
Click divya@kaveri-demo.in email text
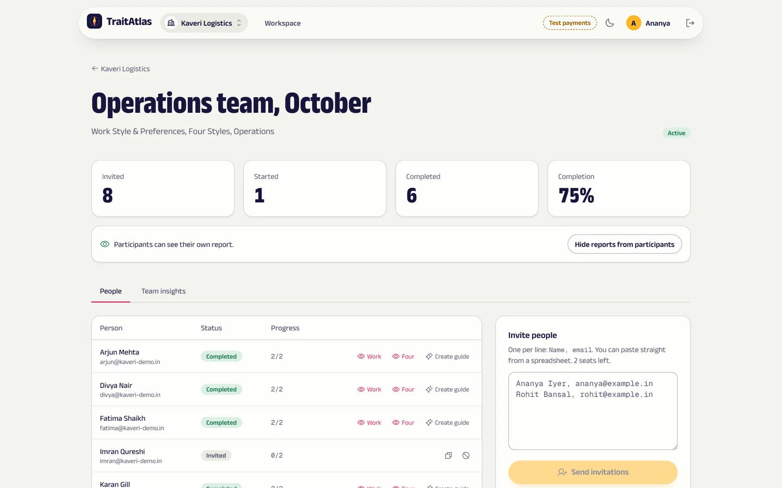(130, 395)
